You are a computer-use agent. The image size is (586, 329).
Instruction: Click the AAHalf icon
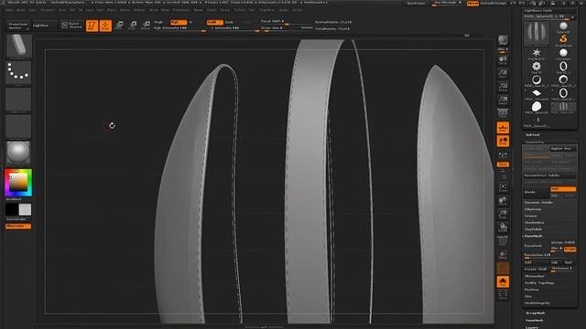click(503, 100)
